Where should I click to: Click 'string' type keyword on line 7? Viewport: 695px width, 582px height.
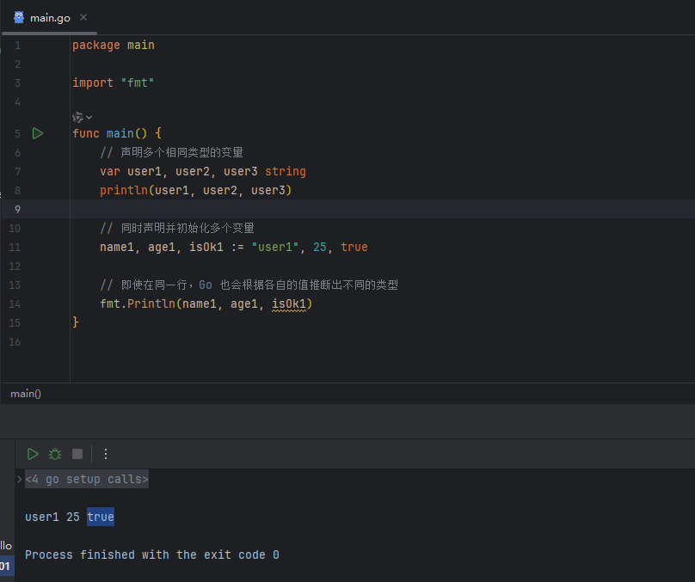[x=286, y=171]
